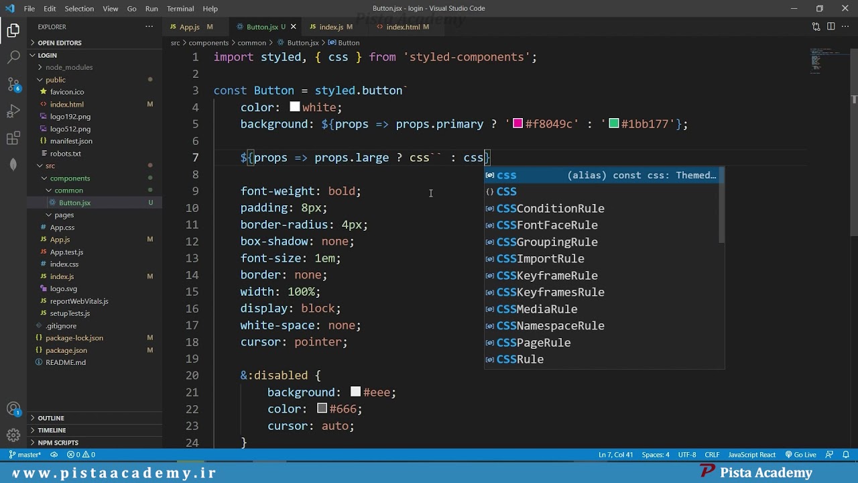Open the Selection menu
858x483 pixels.
pyautogui.click(x=79, y=9)
